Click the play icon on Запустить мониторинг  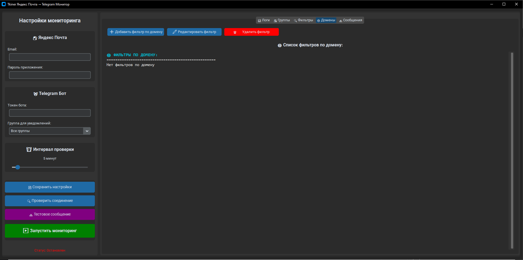26,231
